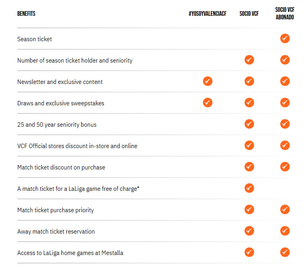This screenshot has width=308, height=270.
Task: Click Socio VCF checkmark for Match ticket discount
Action: [x=249, y=167]
